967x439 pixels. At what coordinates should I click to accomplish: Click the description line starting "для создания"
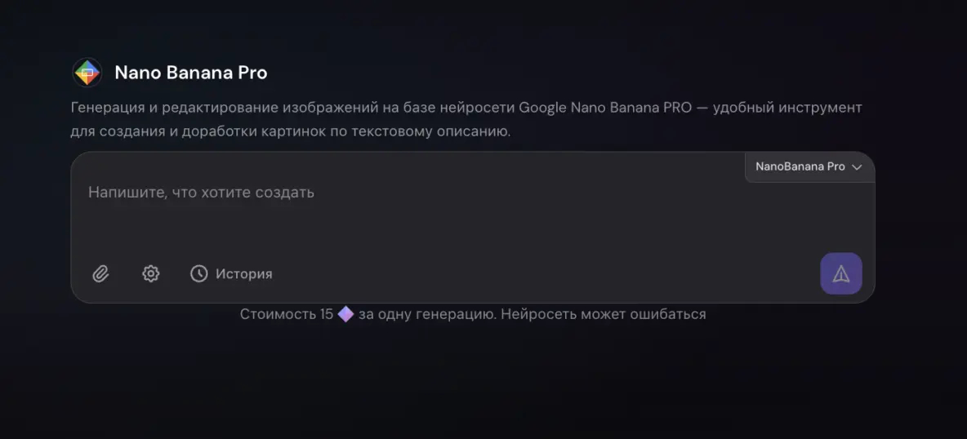point(290,131)
